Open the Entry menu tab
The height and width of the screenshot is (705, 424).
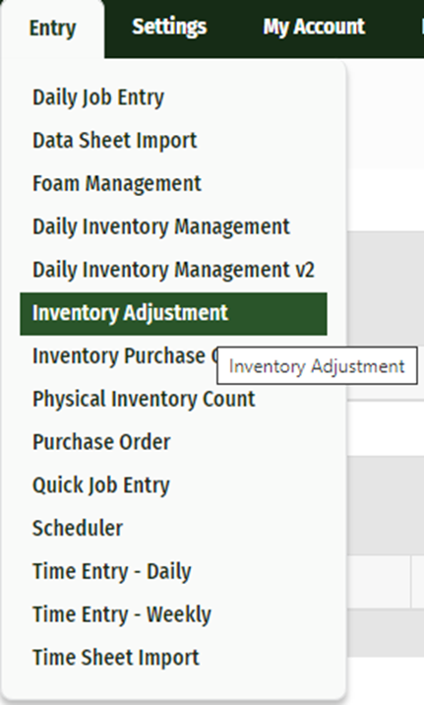pyautogui.click(x=52, y=29)
